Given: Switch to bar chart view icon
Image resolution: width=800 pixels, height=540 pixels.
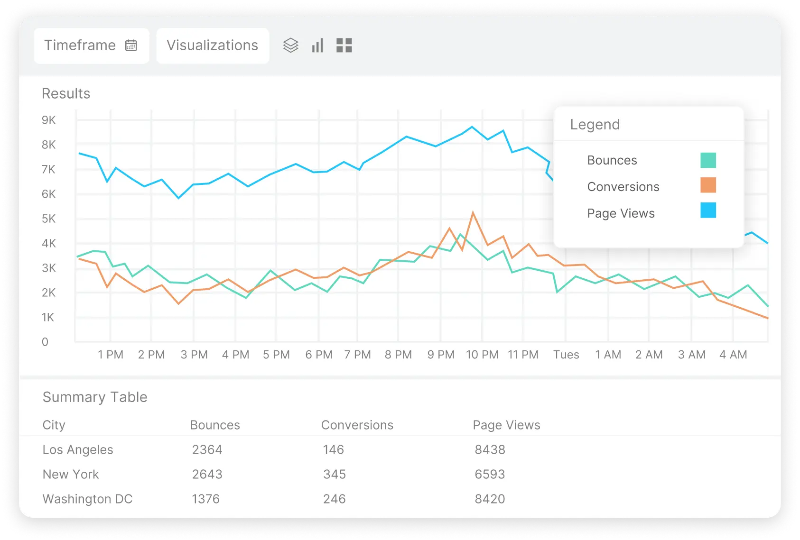Looking at the screenshot, I should point(317,46).
